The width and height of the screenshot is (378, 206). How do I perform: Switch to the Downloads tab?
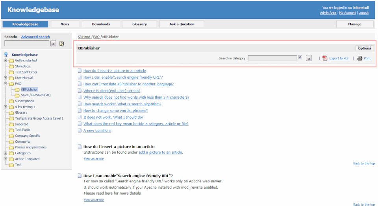[x=101, y=24]
